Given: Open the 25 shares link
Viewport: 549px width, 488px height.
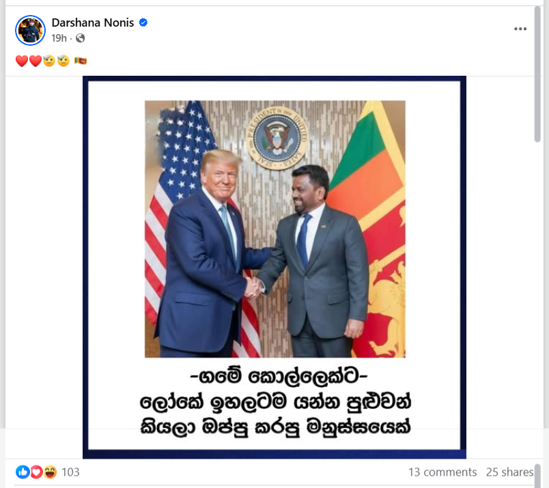Looking at the screenshot, I should coord(509,472).
